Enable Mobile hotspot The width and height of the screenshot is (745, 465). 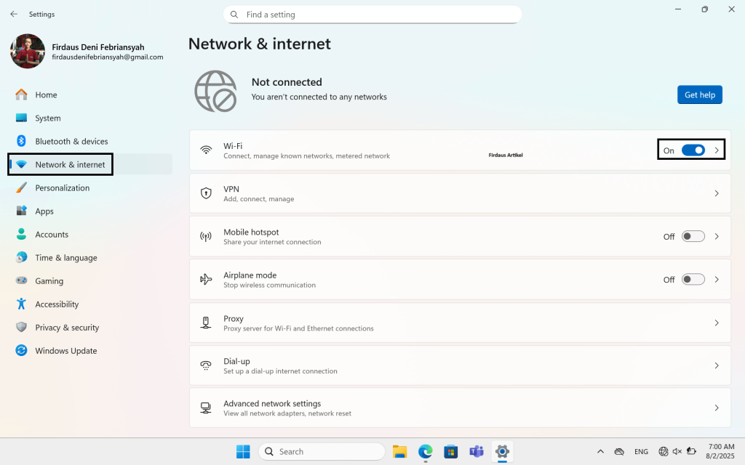(693, 235)
